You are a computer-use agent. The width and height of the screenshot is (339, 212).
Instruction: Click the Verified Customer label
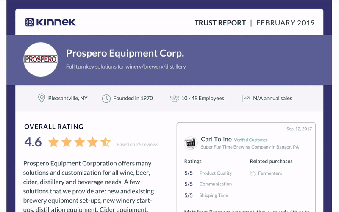point(251,140)
